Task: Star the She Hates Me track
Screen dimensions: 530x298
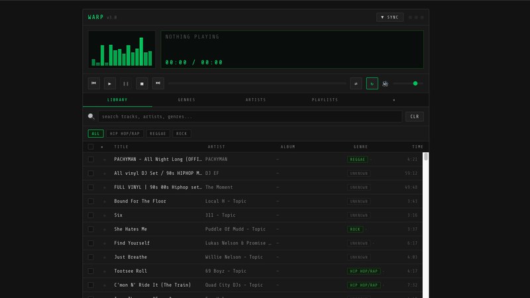Action: pyautogui.click(x=105, y=229)
